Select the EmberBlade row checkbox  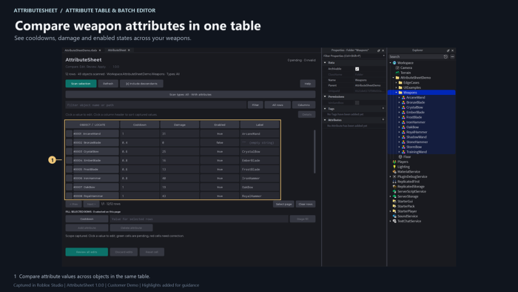[69, 160]
